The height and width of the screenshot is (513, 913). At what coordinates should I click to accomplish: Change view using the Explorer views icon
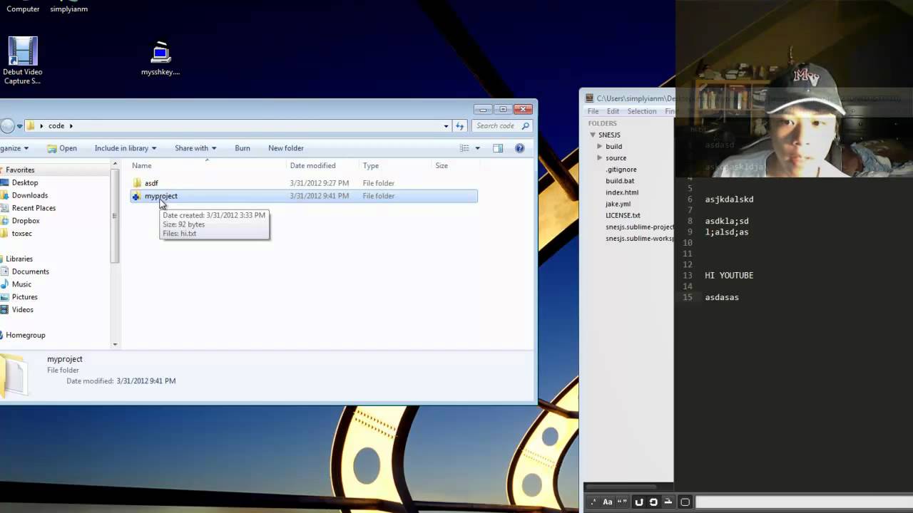click(x=464, y=148)
